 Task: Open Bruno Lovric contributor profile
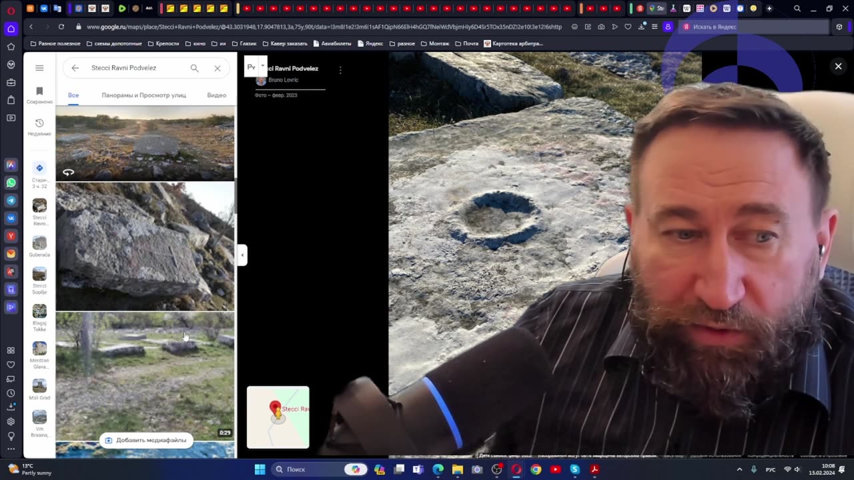(283, 80)
